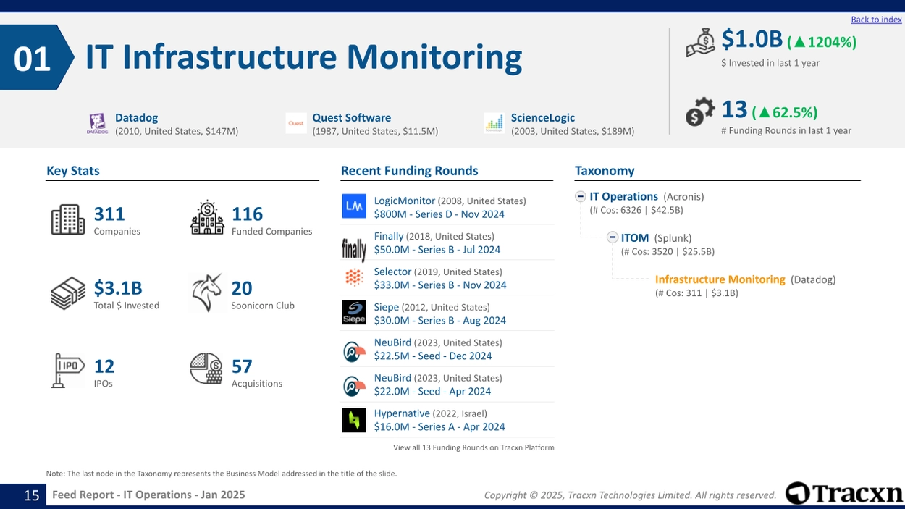
Task: Click the (# Cos: 6326 | $42.5B) text
Action: click(x=636, y=210)
